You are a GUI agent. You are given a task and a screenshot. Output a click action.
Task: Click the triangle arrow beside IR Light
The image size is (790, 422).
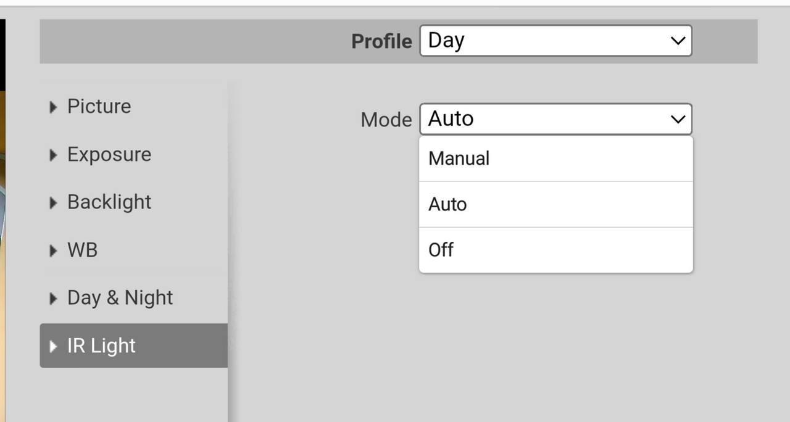(x=53, y=346)
